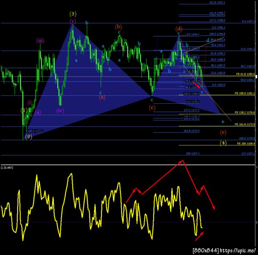
Task: Click the FE 100.0 1181.1 expansion label
Action: pos(245,93)
